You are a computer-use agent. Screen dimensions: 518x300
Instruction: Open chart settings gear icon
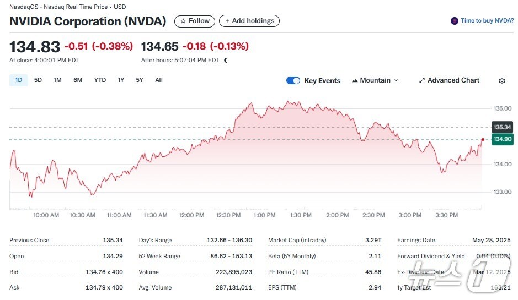coord(501,81)
